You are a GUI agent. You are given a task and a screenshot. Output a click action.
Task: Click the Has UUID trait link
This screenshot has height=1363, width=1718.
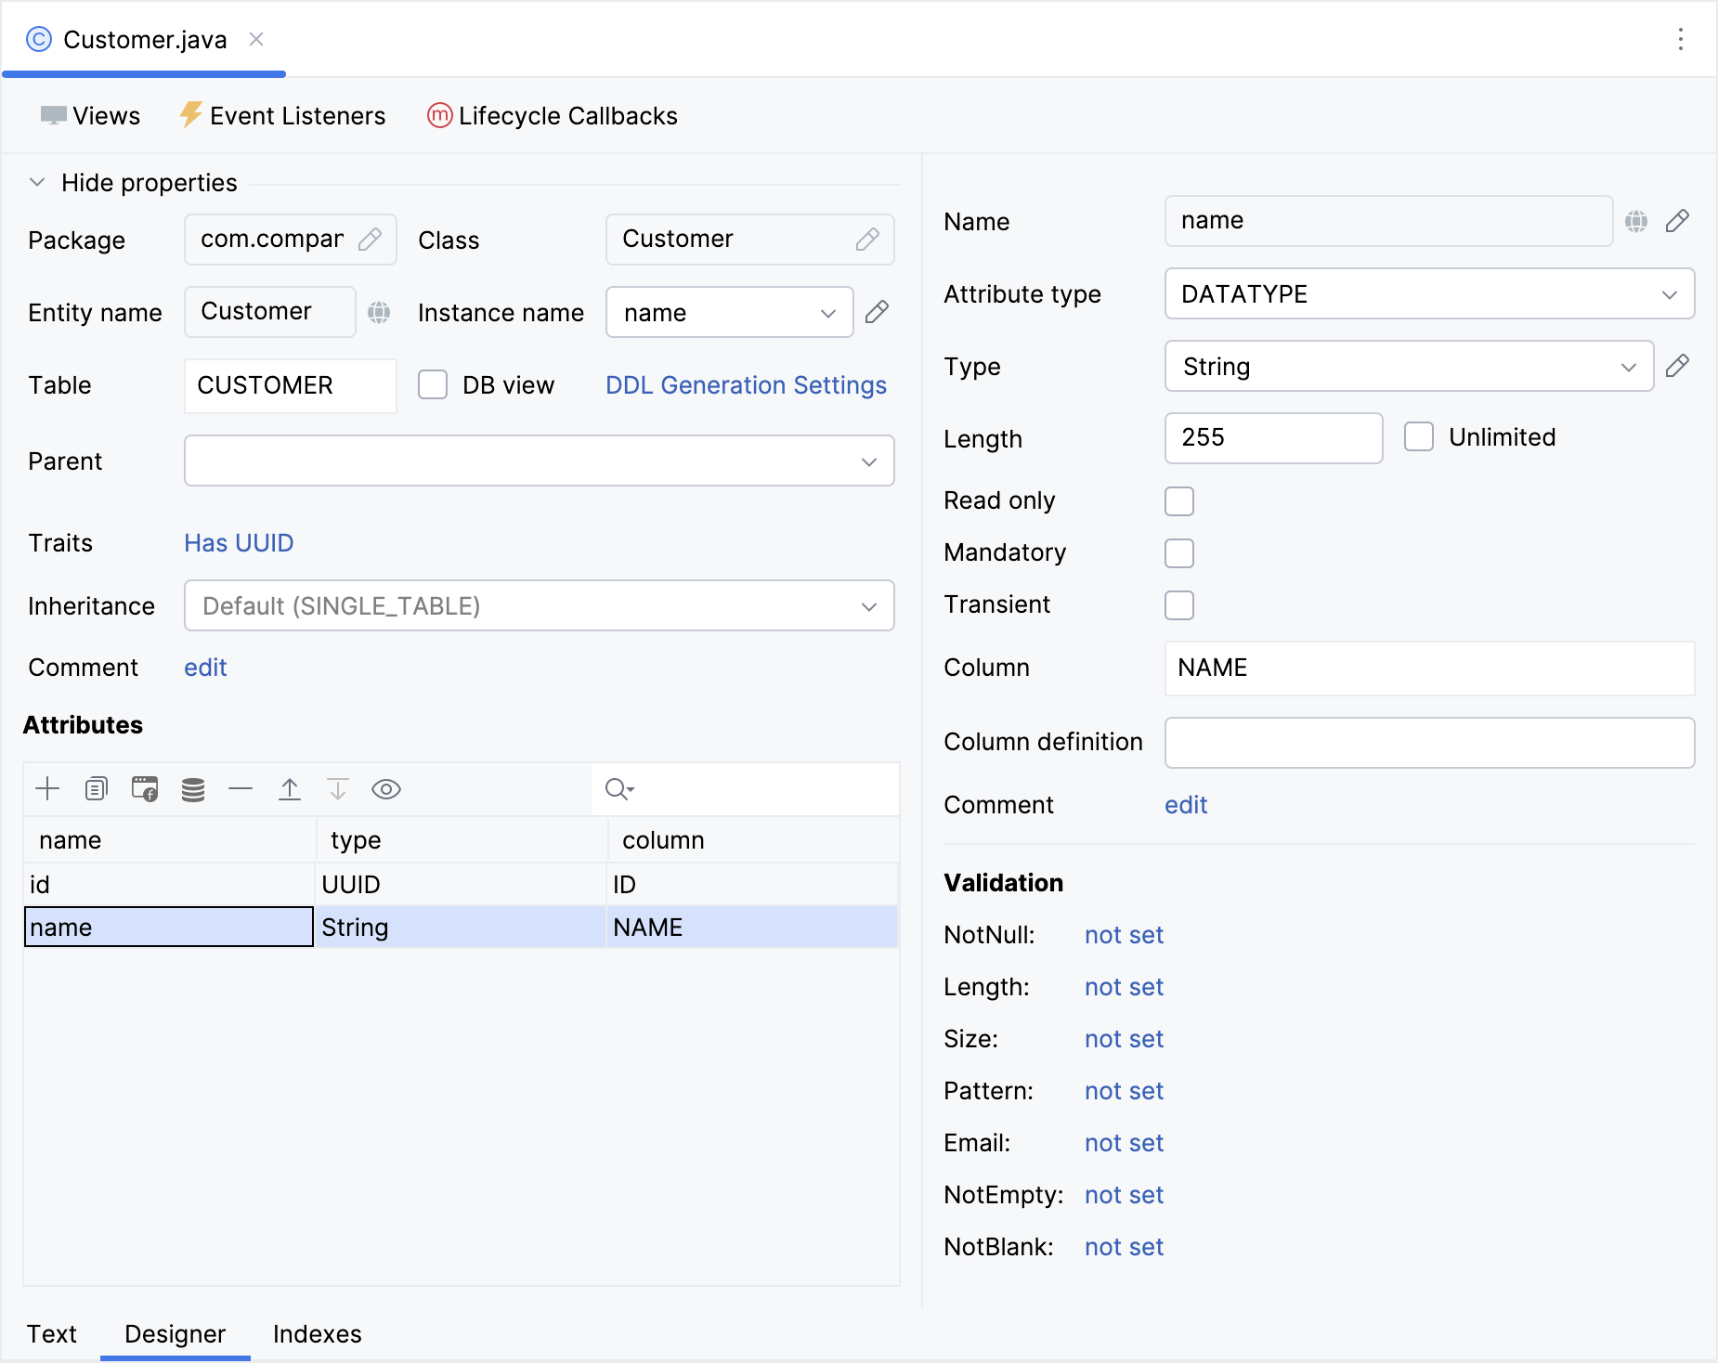click(239, 543)
